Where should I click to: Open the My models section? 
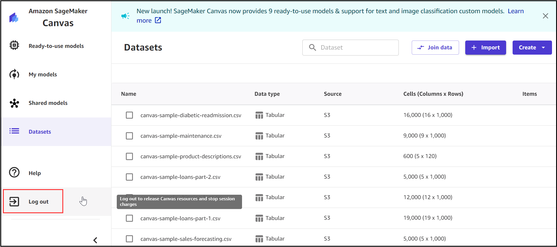43,75
